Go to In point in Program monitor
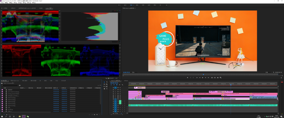 (197, 77)
